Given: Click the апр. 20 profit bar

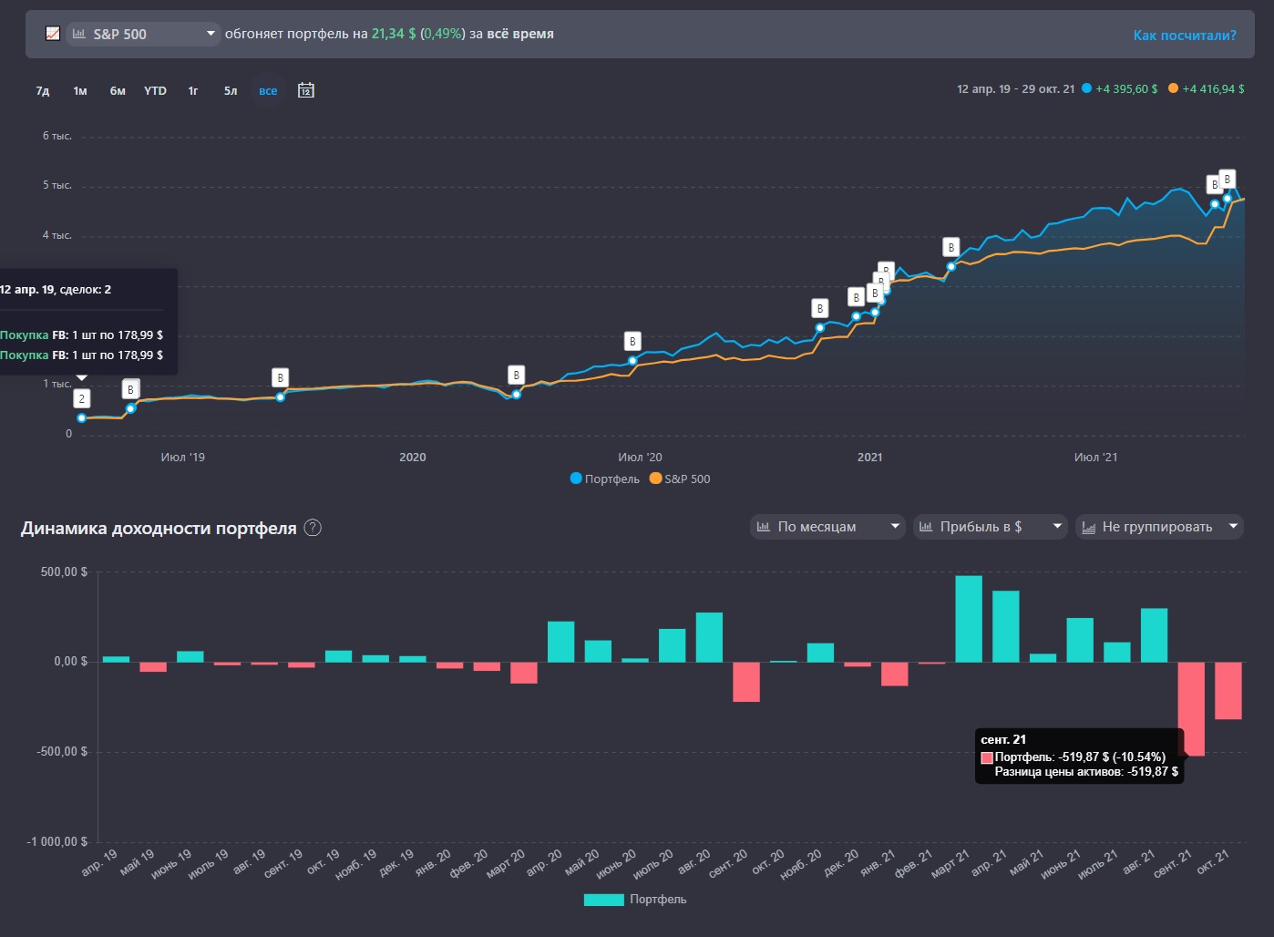Looking at the screenshot, I should (561, 642).
